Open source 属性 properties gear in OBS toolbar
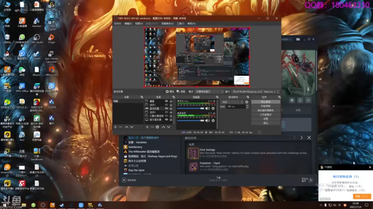The image size is (373, 209). pyautogui.click(x=170, y=91)
